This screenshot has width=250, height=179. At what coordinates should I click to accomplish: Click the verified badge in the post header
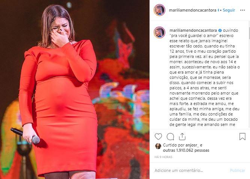click(219, 10)
